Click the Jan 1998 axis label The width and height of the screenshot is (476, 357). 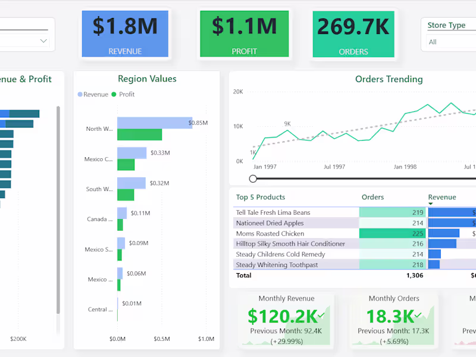point(405,167)
